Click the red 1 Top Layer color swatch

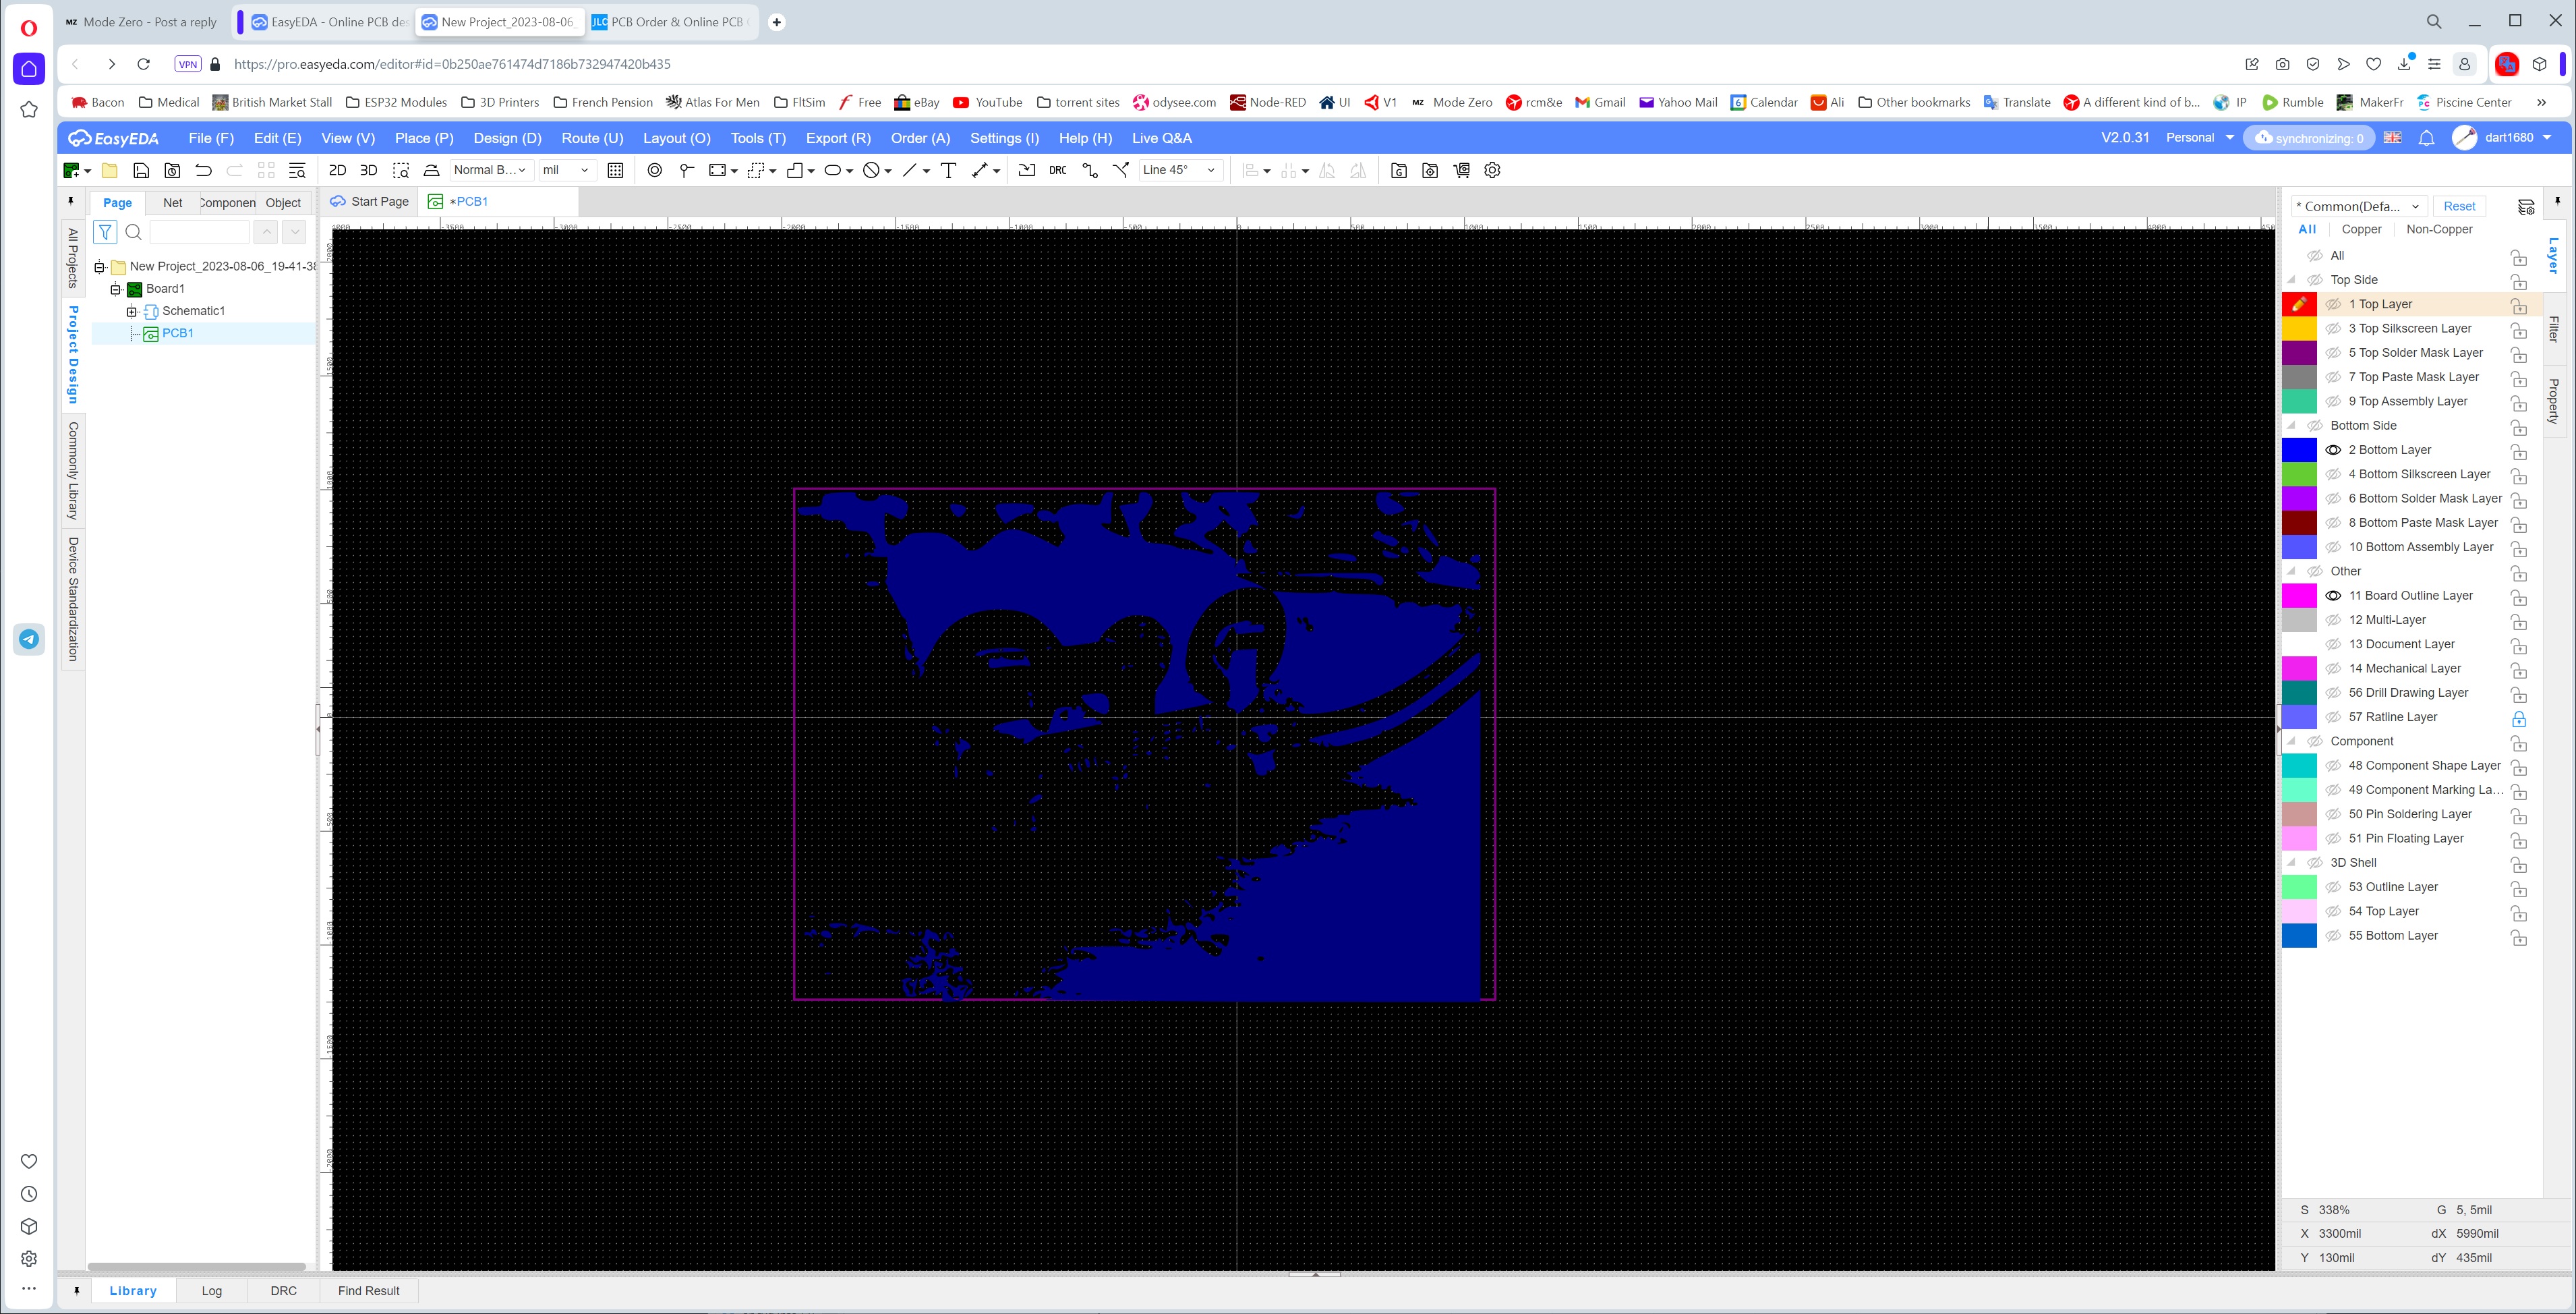(x=2299, y=304)
